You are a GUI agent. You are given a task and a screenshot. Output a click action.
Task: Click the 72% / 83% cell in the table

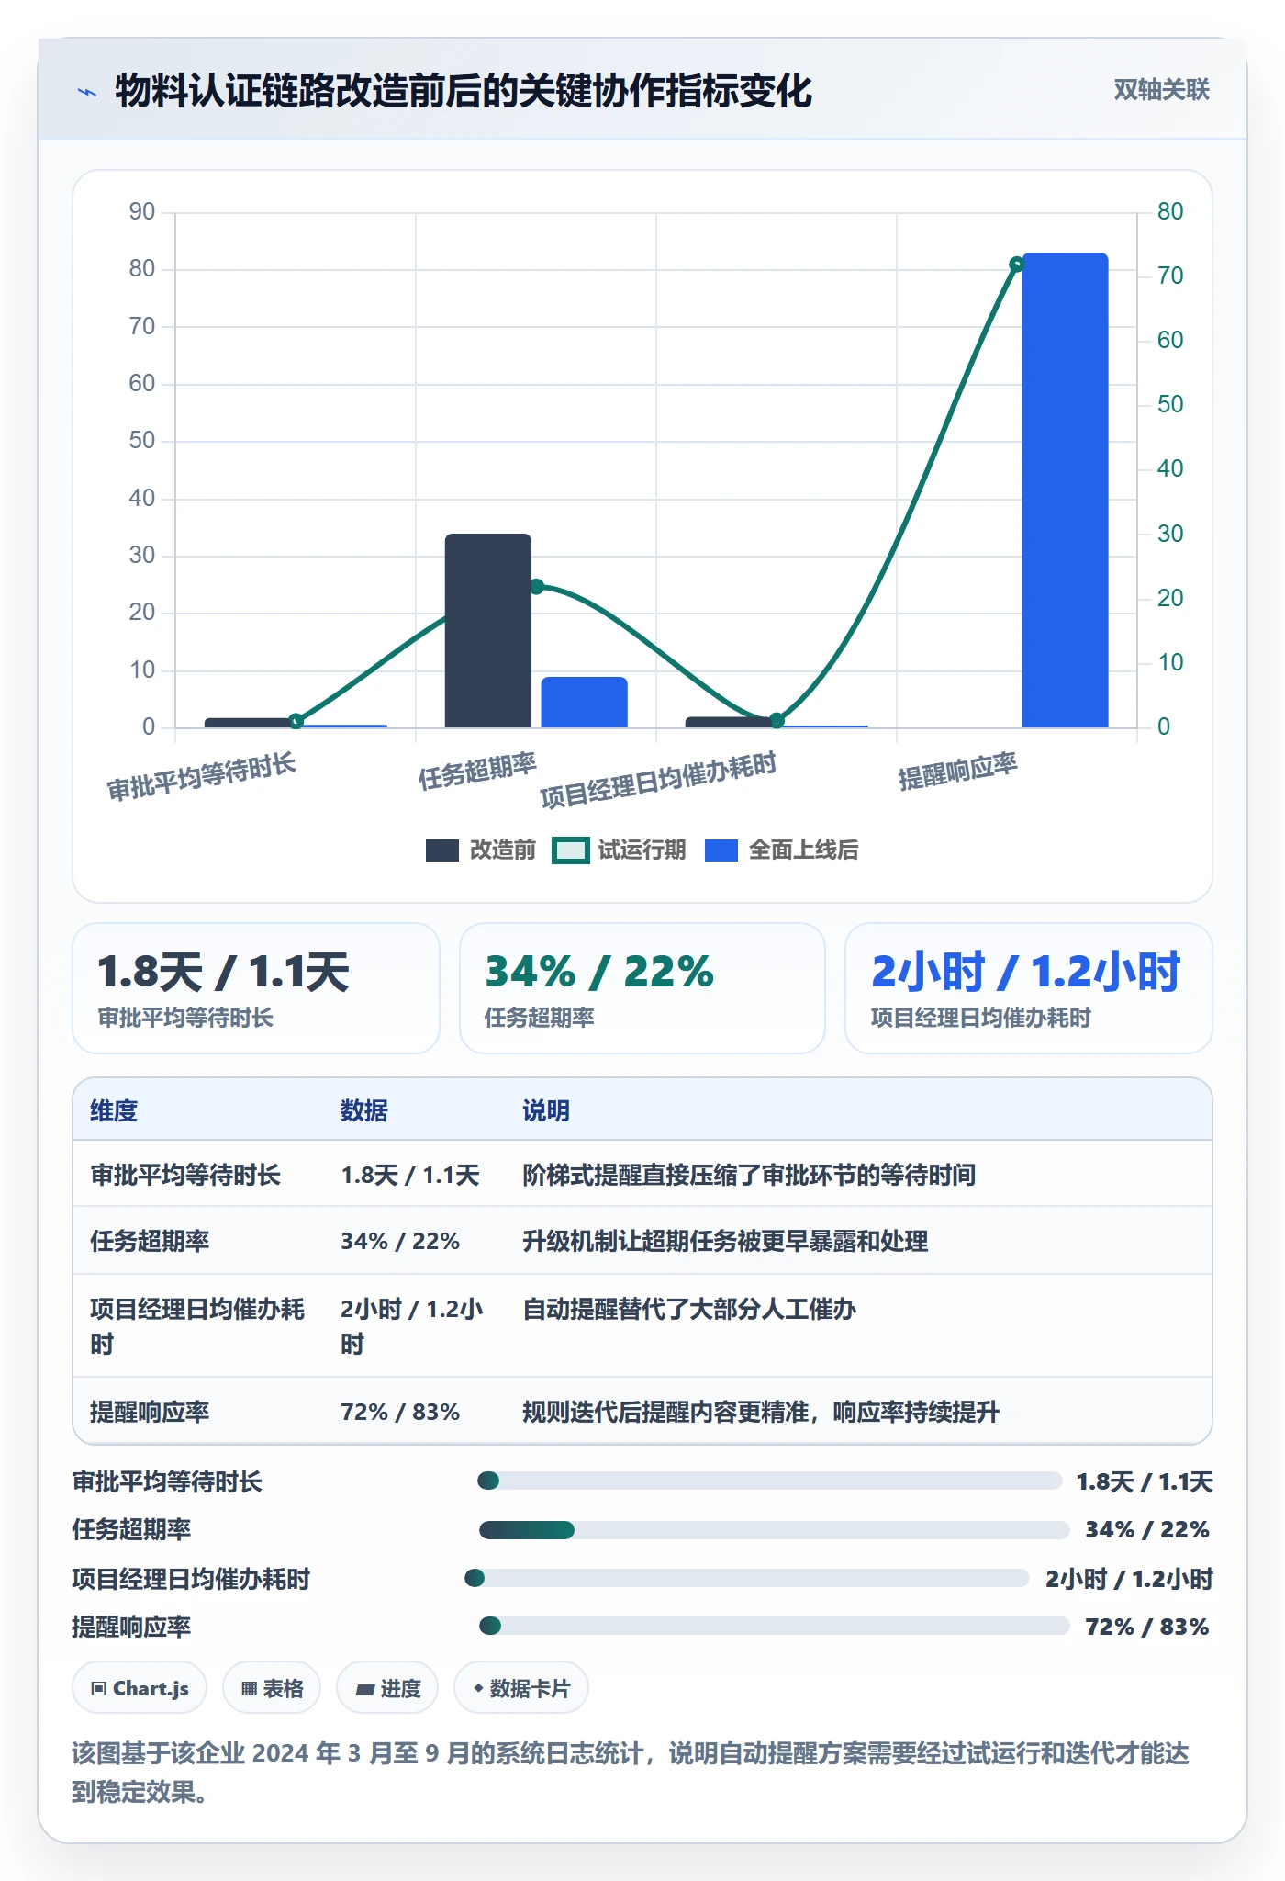pyautogui.click(x=400, y=1412)
